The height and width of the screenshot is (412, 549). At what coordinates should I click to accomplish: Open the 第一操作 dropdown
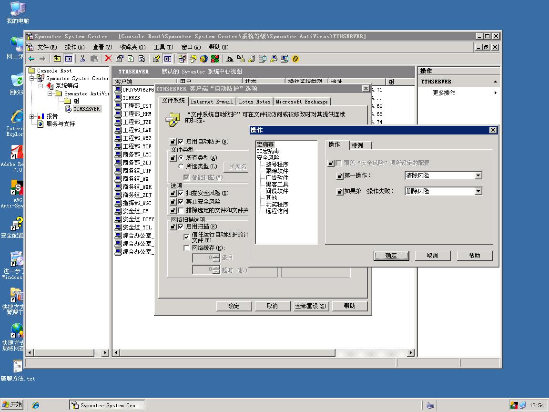(x=478, y=175)
